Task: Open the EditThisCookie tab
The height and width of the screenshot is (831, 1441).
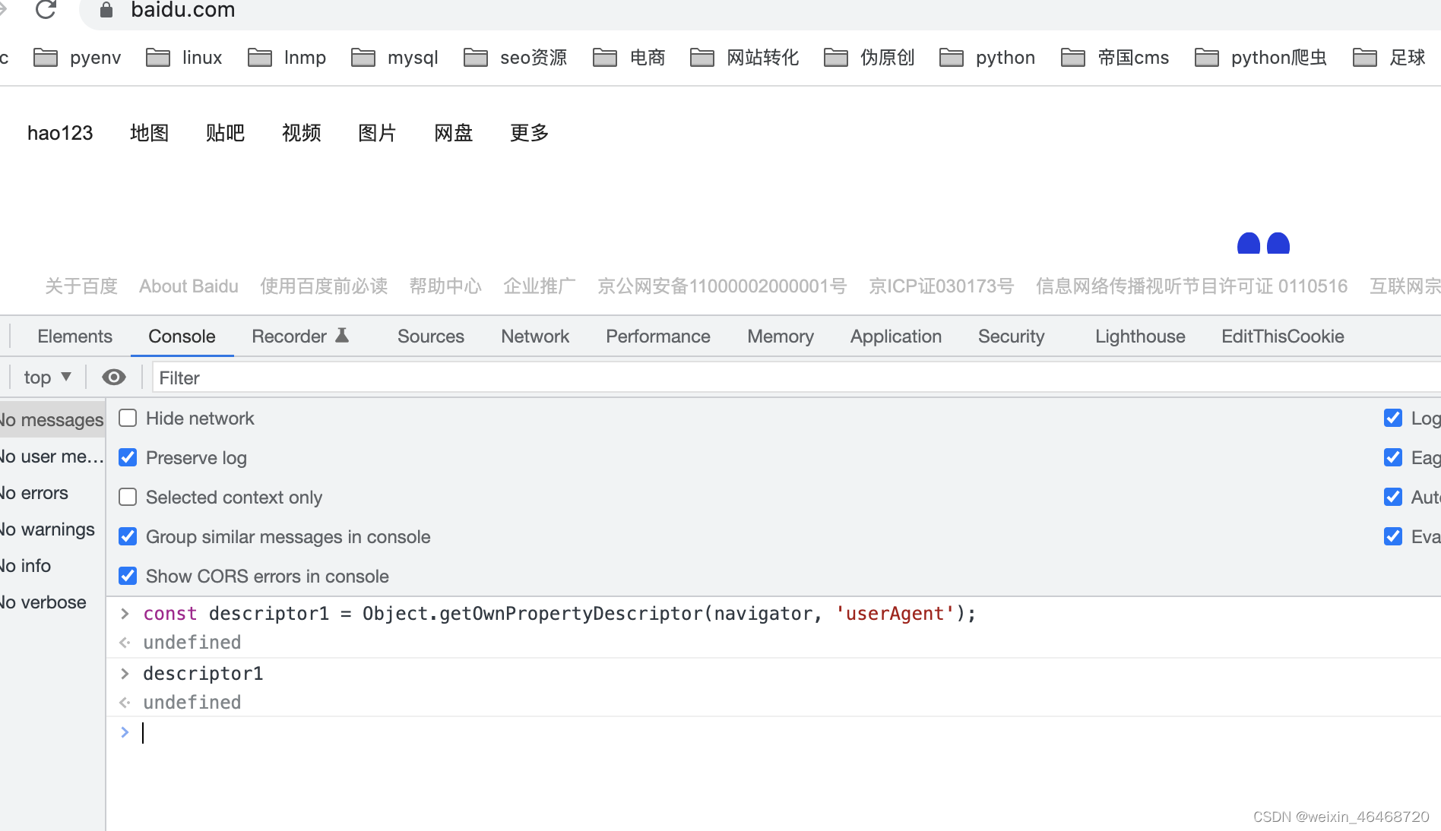Action: click(1283, 337)
